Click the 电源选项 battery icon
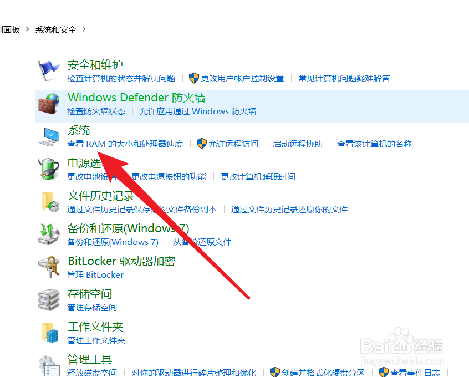The image size is (469, 377). 49,169
